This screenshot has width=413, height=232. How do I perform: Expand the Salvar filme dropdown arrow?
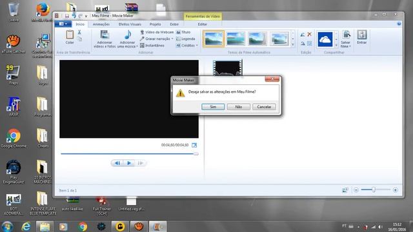350,46
